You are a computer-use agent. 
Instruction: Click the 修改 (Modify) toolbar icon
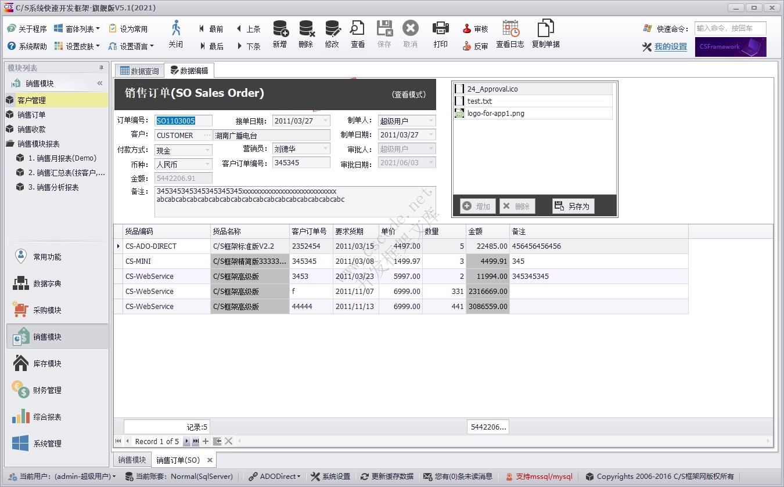(x=332, y=29)
